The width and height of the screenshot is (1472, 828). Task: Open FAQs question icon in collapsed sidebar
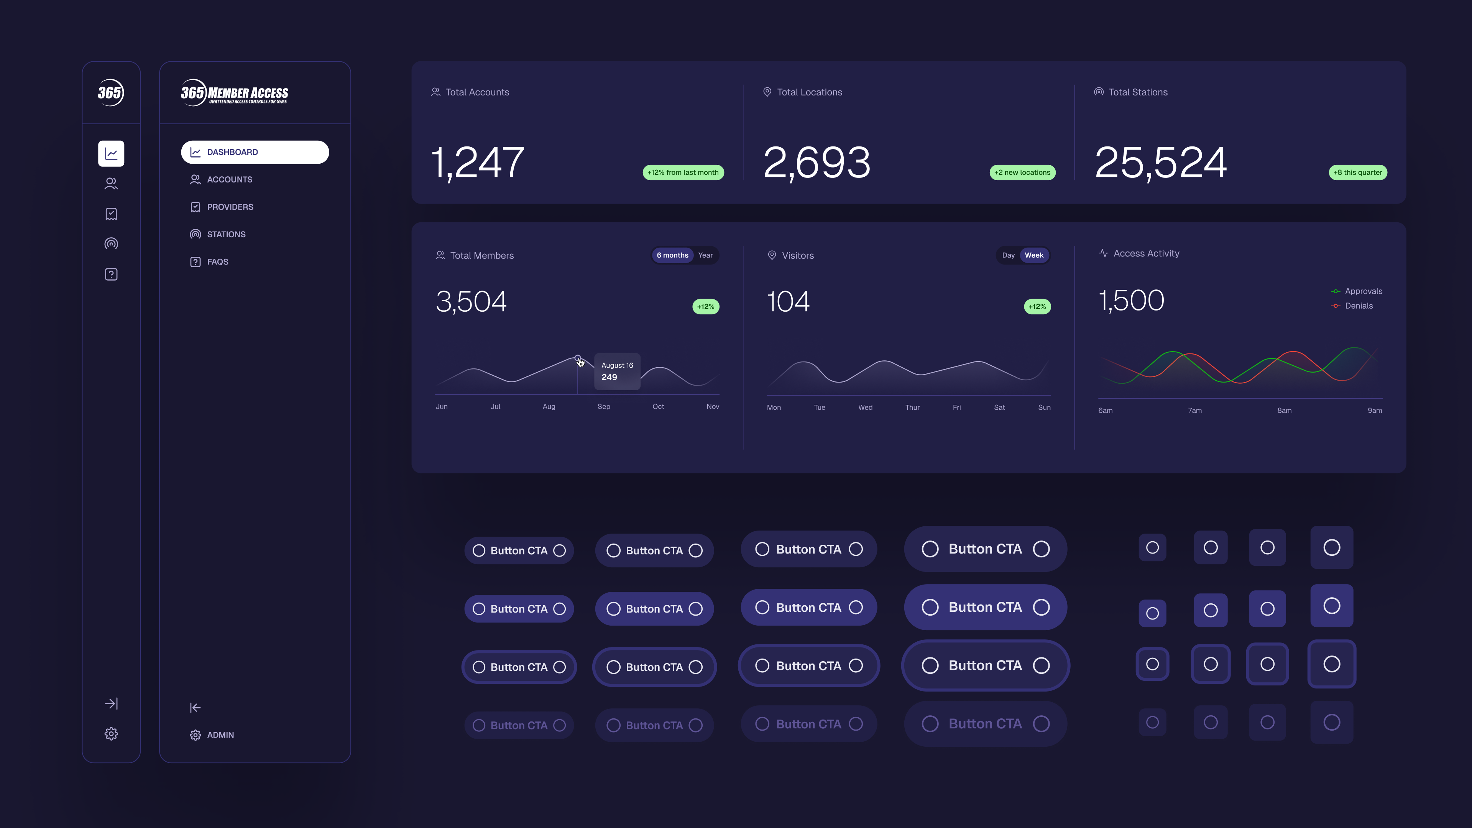tap(111, 274)
